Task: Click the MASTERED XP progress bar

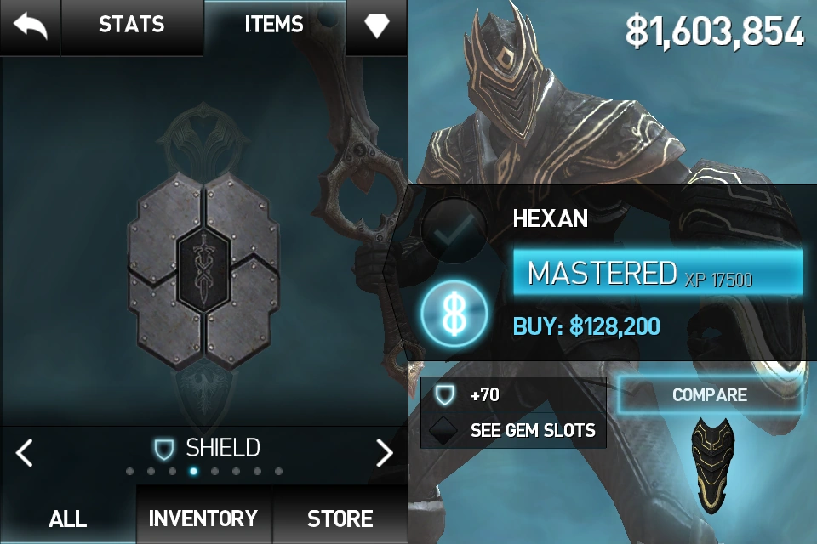Action: 658,272
